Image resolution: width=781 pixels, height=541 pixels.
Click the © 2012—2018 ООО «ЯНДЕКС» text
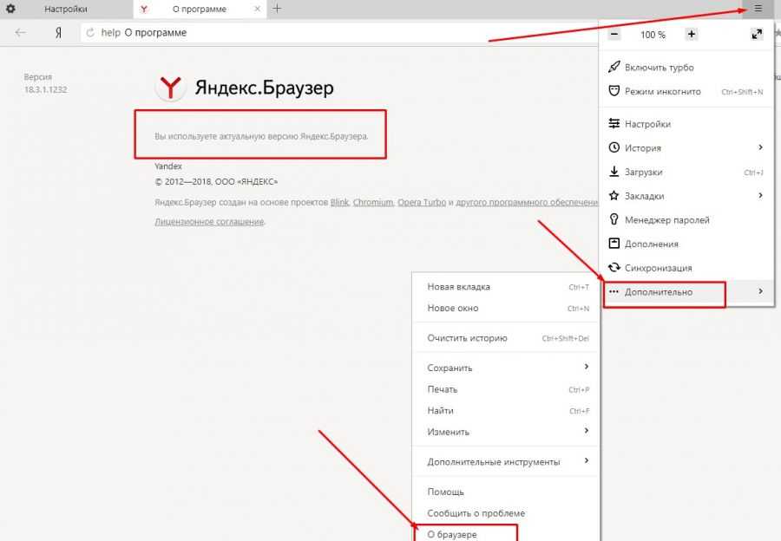click(216, 182)
